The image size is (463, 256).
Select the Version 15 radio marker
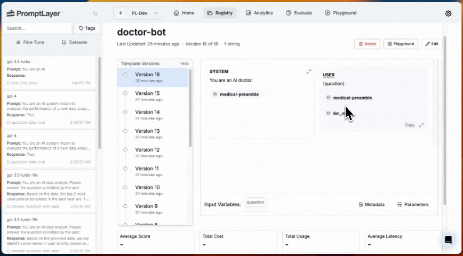click(125, 93)
